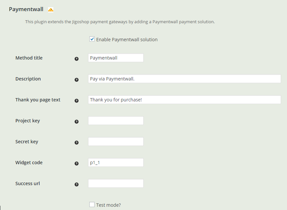287x210 pixels.
Task: Focus the empty Success url field
Action: click(116, 184)
